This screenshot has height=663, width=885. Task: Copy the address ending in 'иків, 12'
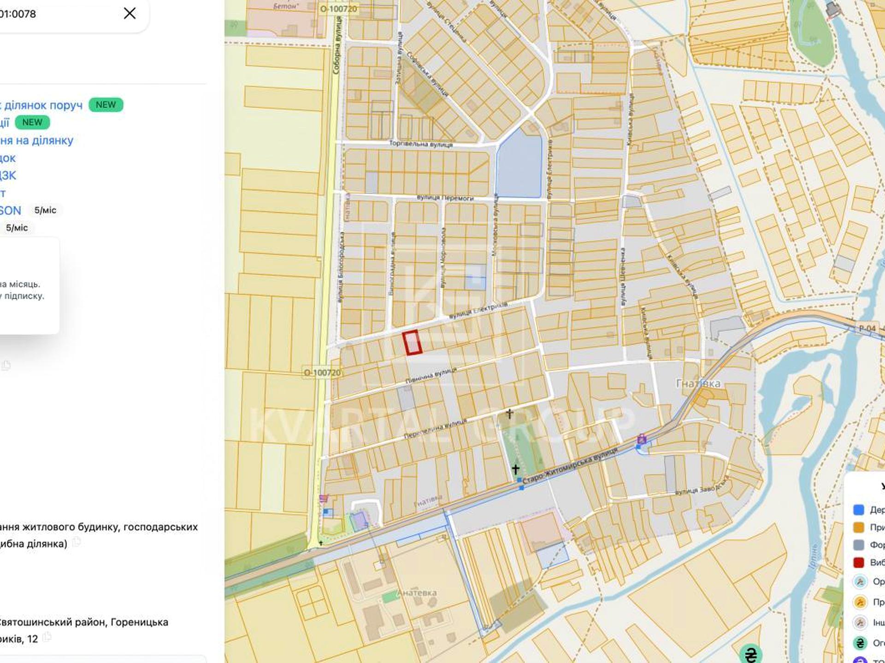pos(47,638)
